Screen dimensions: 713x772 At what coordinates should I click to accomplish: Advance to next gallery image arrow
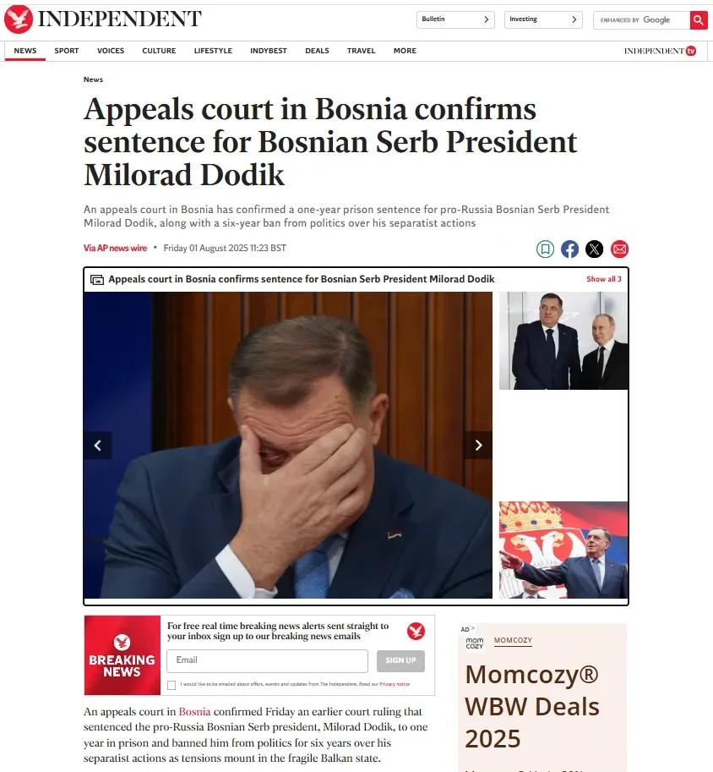tap(478, 446)
